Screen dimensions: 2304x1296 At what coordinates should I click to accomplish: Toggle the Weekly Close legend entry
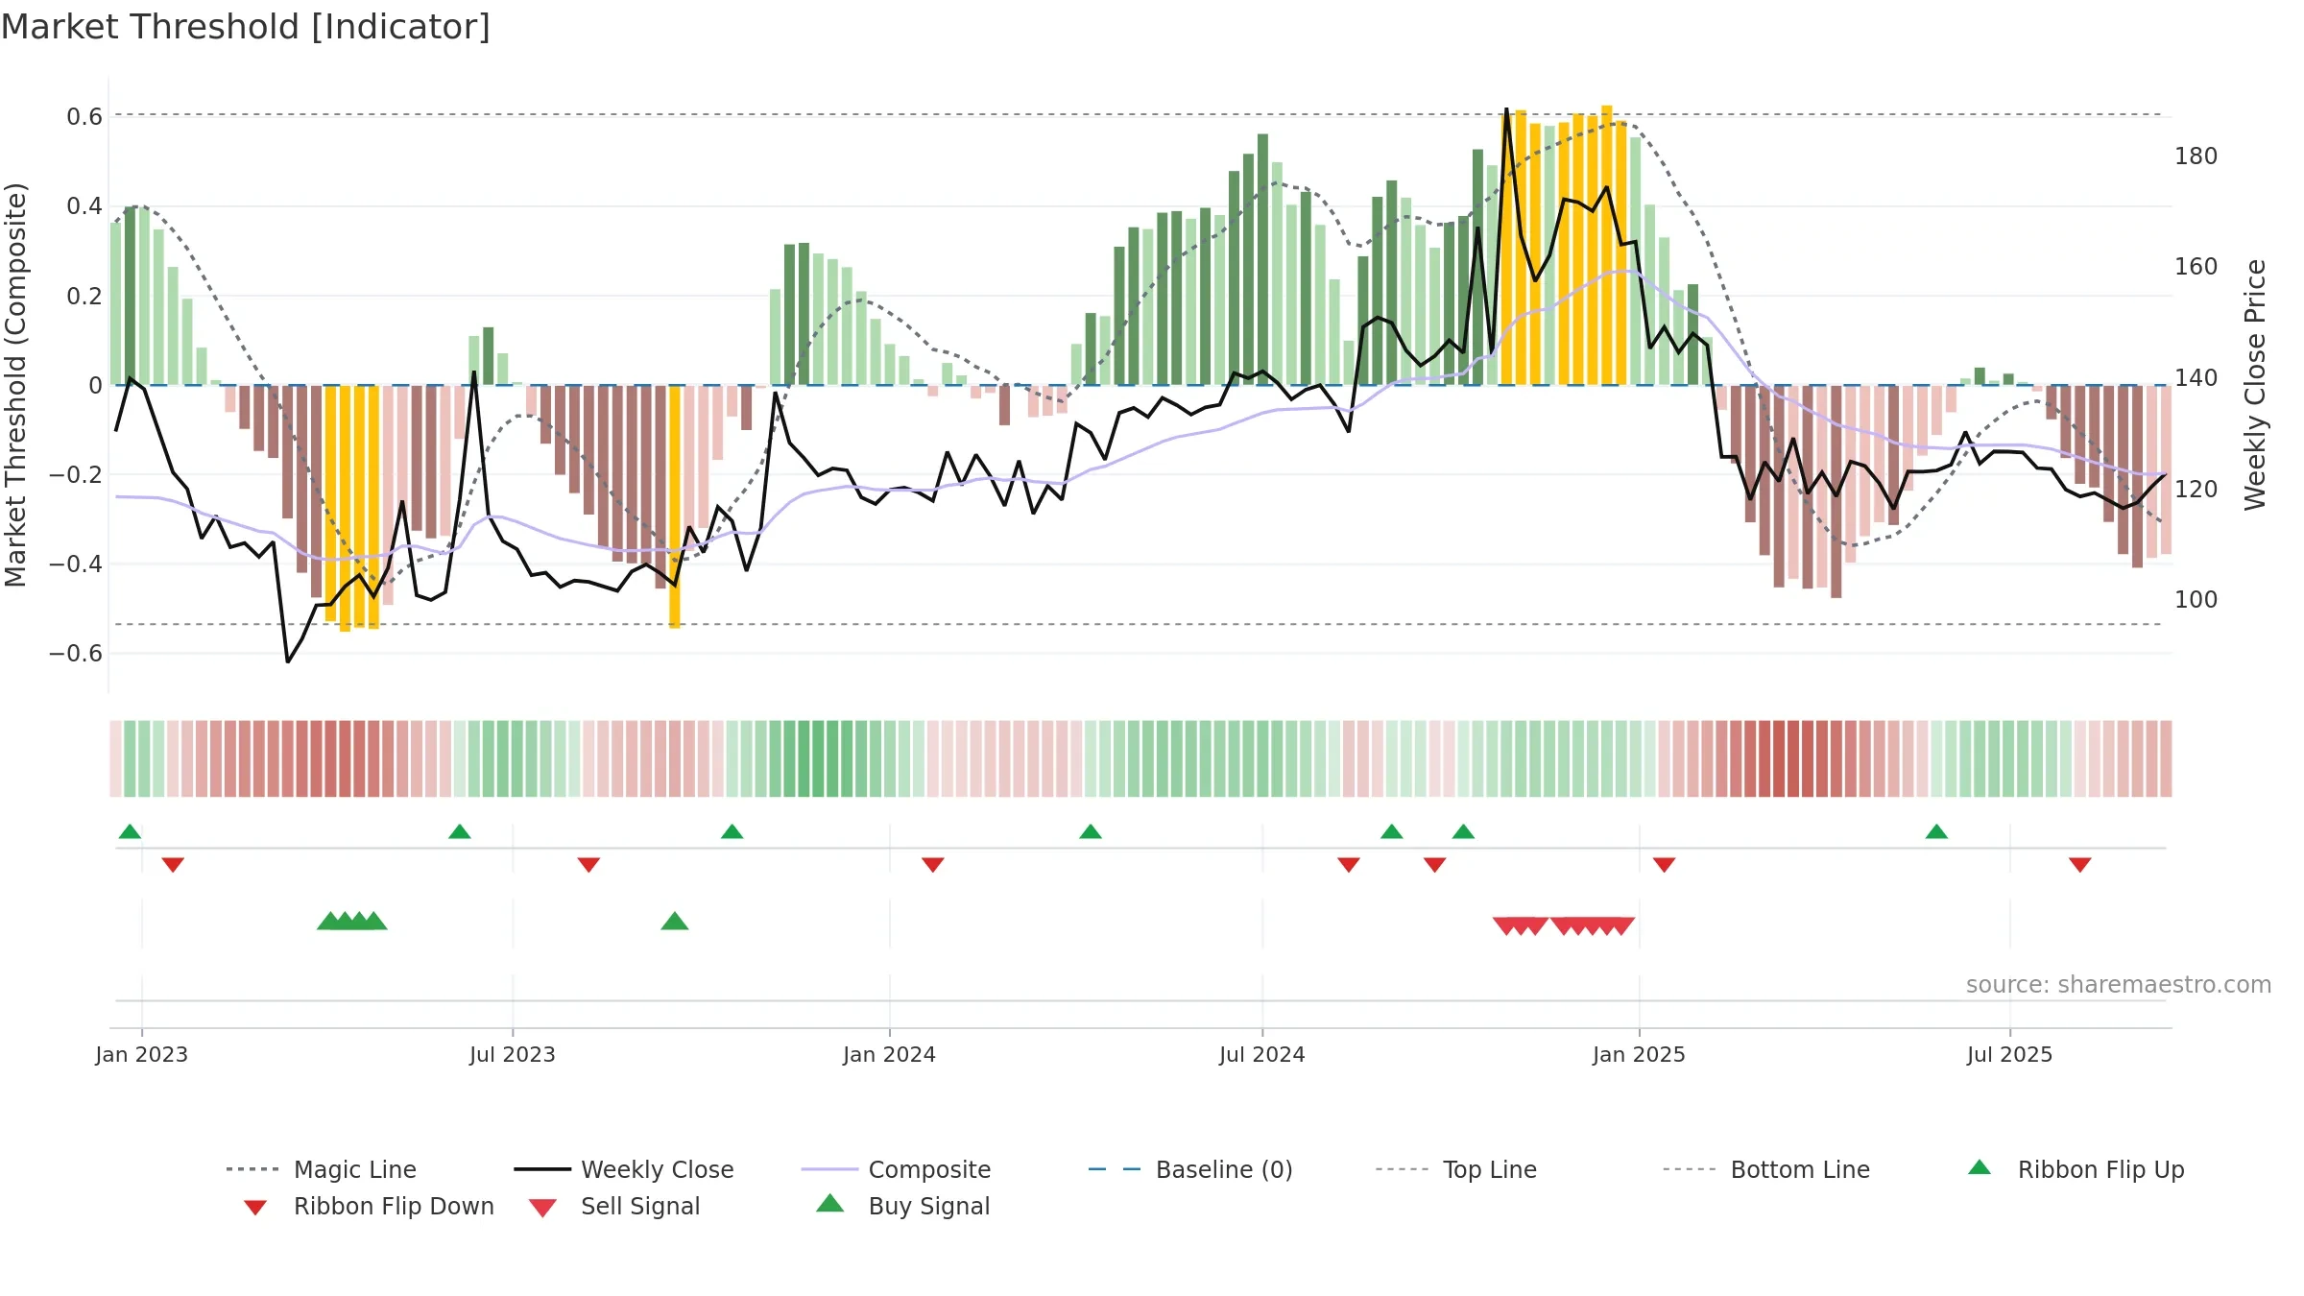[623, 1169]
